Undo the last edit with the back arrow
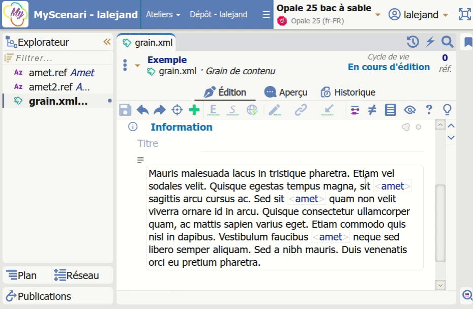473x309 pixels. tap(143, 110)
